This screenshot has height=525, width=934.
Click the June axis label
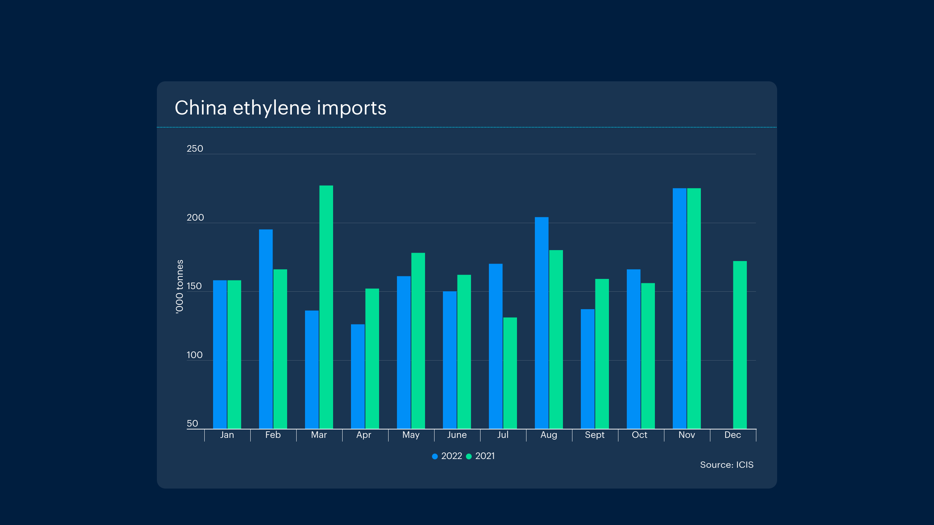(457, 435)
